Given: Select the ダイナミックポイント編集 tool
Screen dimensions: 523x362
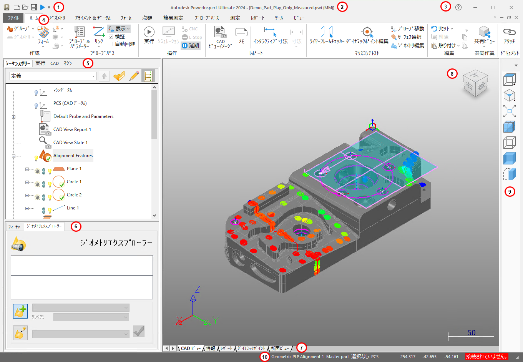Looking at the screenshot, I should tap(367, 35).
